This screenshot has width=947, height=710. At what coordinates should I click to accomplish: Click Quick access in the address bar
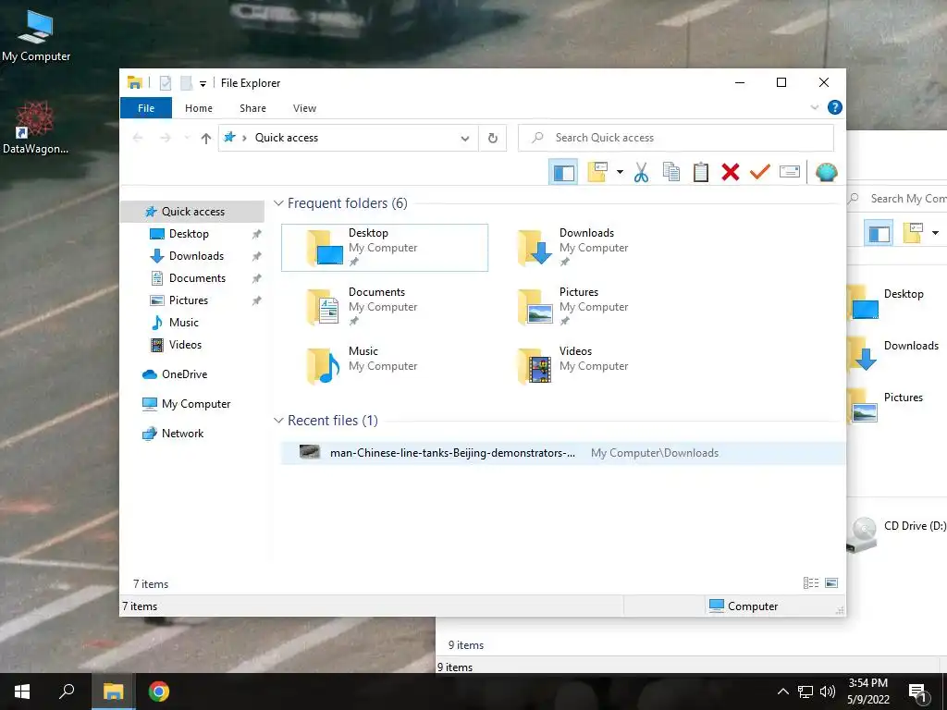(x=287, y=138)
